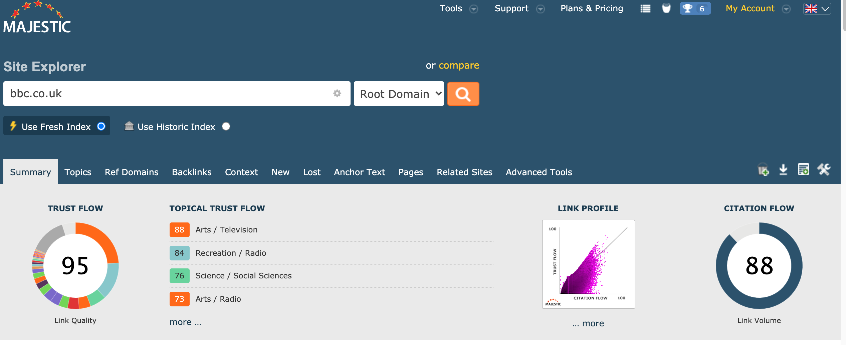Click the Link Quality label
This screenshot has height=345, width=846.
pos(75,321)
